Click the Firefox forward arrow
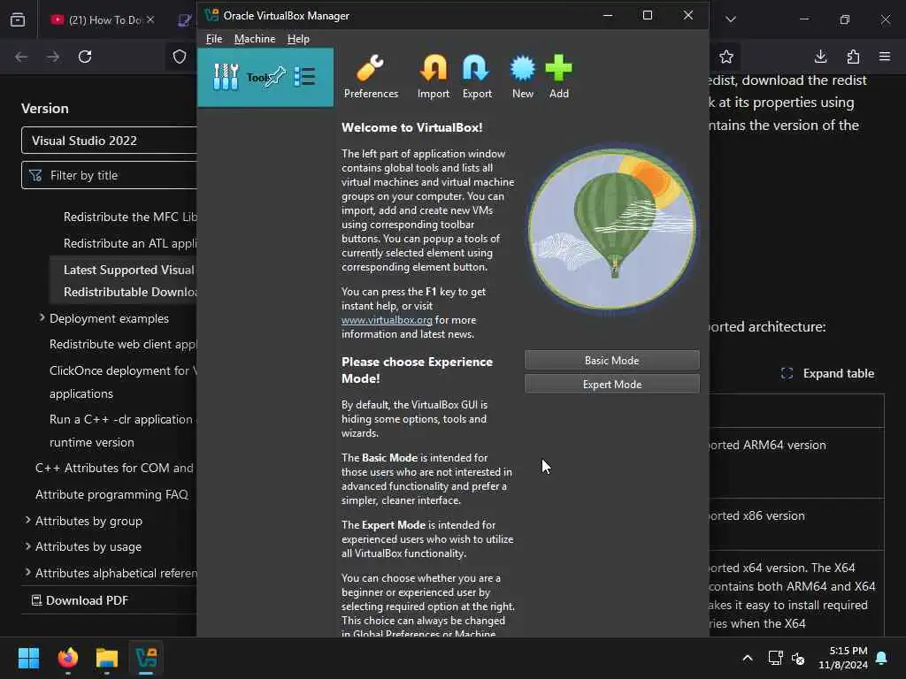 tap(53, 57)
